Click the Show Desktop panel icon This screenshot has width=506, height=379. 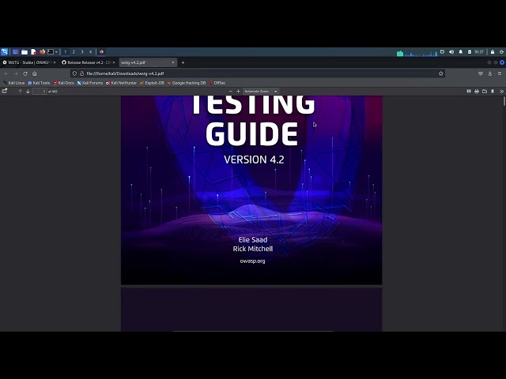coord(15,52)
